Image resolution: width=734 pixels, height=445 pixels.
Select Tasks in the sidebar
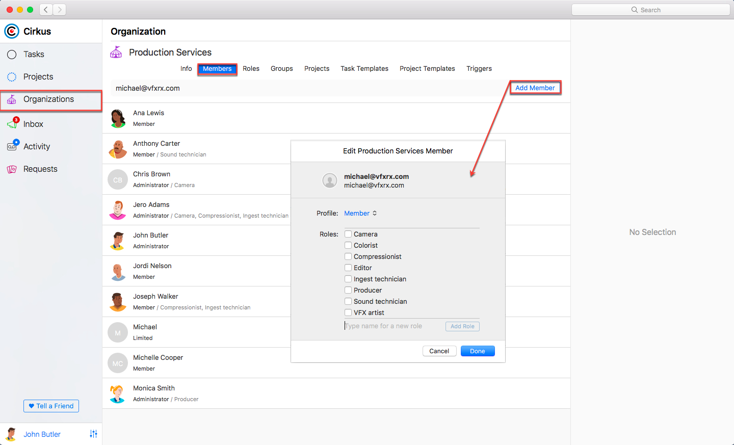[51, 55]
